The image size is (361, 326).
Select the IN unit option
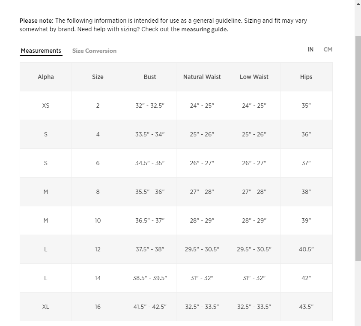pos(310,50)
